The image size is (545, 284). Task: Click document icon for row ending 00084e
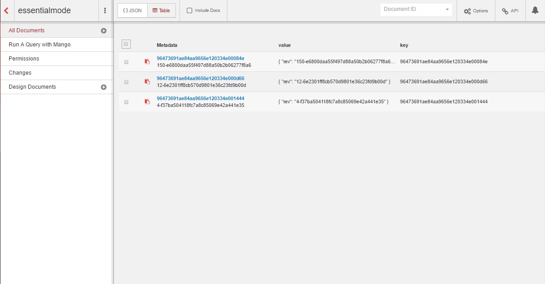147,61
